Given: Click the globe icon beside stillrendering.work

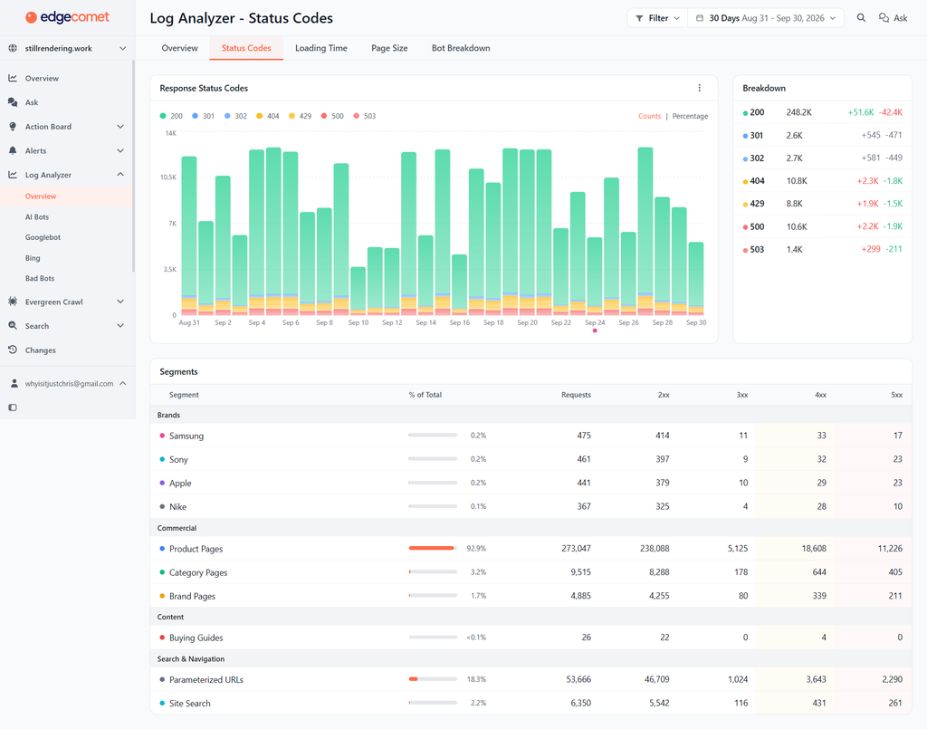Looking at the screenshot, I should (x=13, y=48).
